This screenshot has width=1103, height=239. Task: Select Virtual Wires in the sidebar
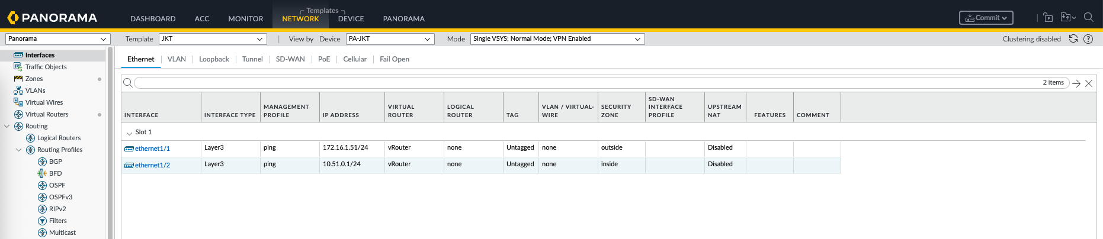[x=44, y=102]
